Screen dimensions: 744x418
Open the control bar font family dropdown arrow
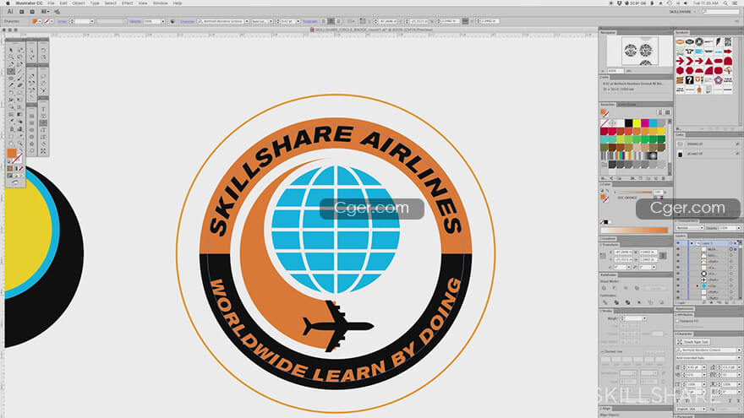pyautogui.click(x=247, y=21)
